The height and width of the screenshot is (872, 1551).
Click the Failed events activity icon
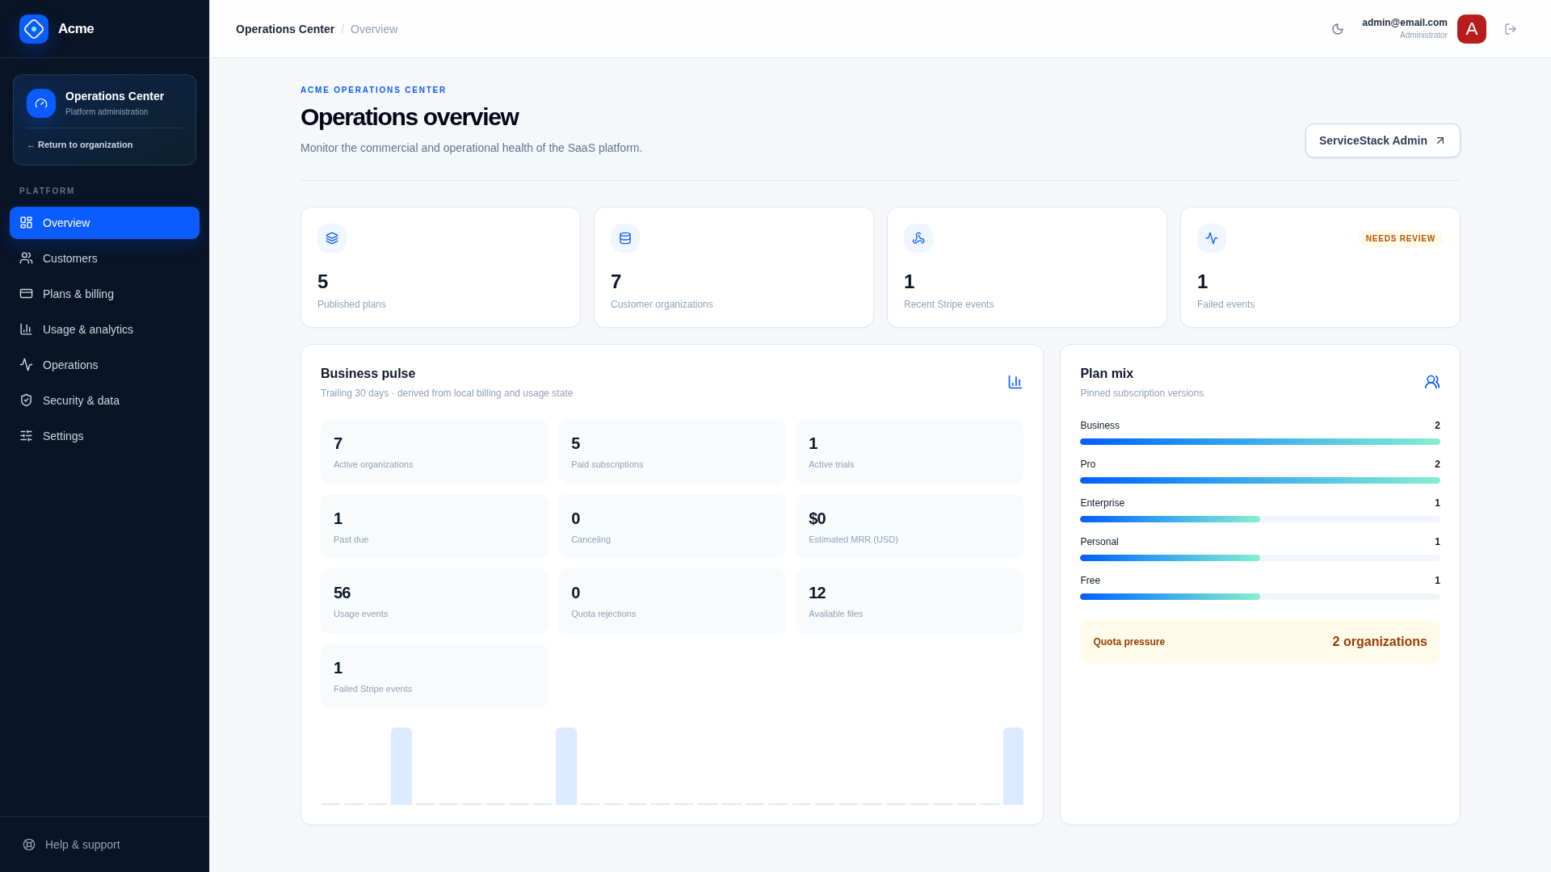click(1212, 238)
